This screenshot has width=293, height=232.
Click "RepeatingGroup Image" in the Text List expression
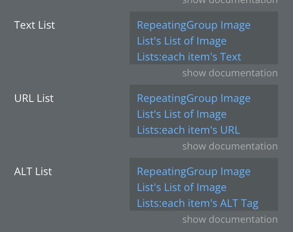[194, 25]
